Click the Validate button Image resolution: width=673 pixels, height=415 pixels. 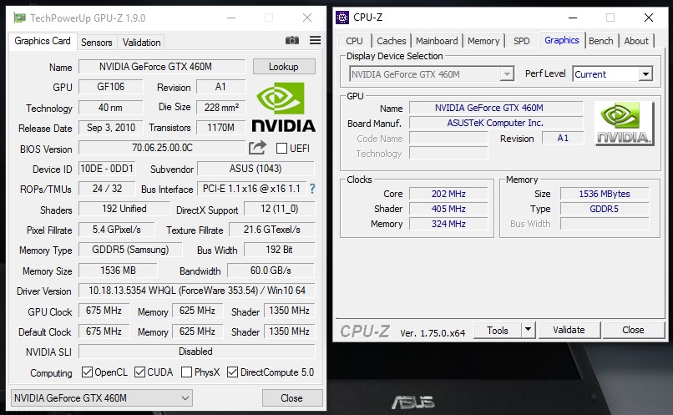(569, 330)
